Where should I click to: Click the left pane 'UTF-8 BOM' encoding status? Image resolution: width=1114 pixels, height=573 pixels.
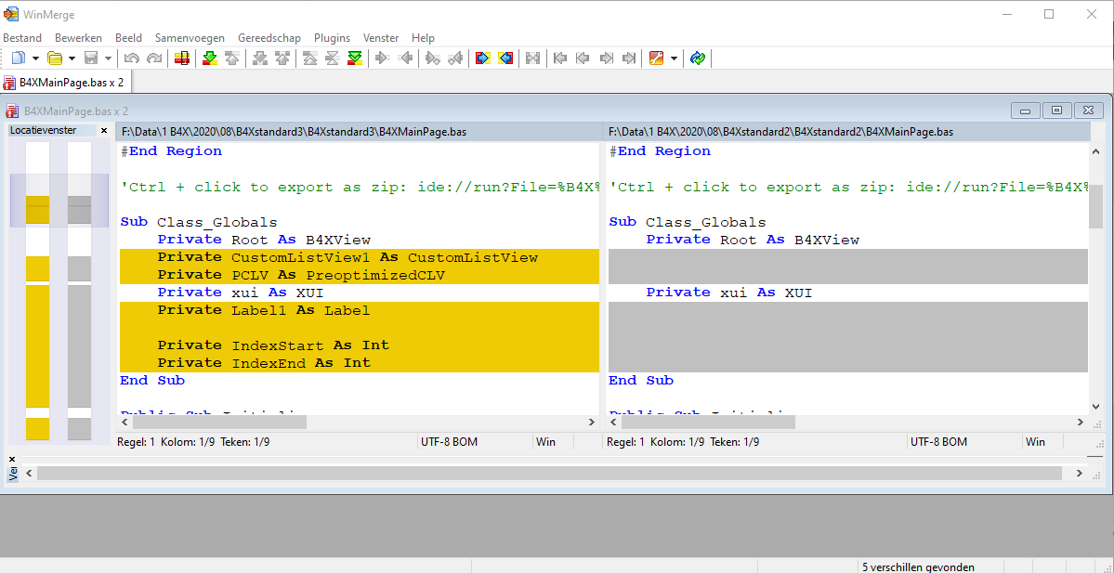(449, 442)
